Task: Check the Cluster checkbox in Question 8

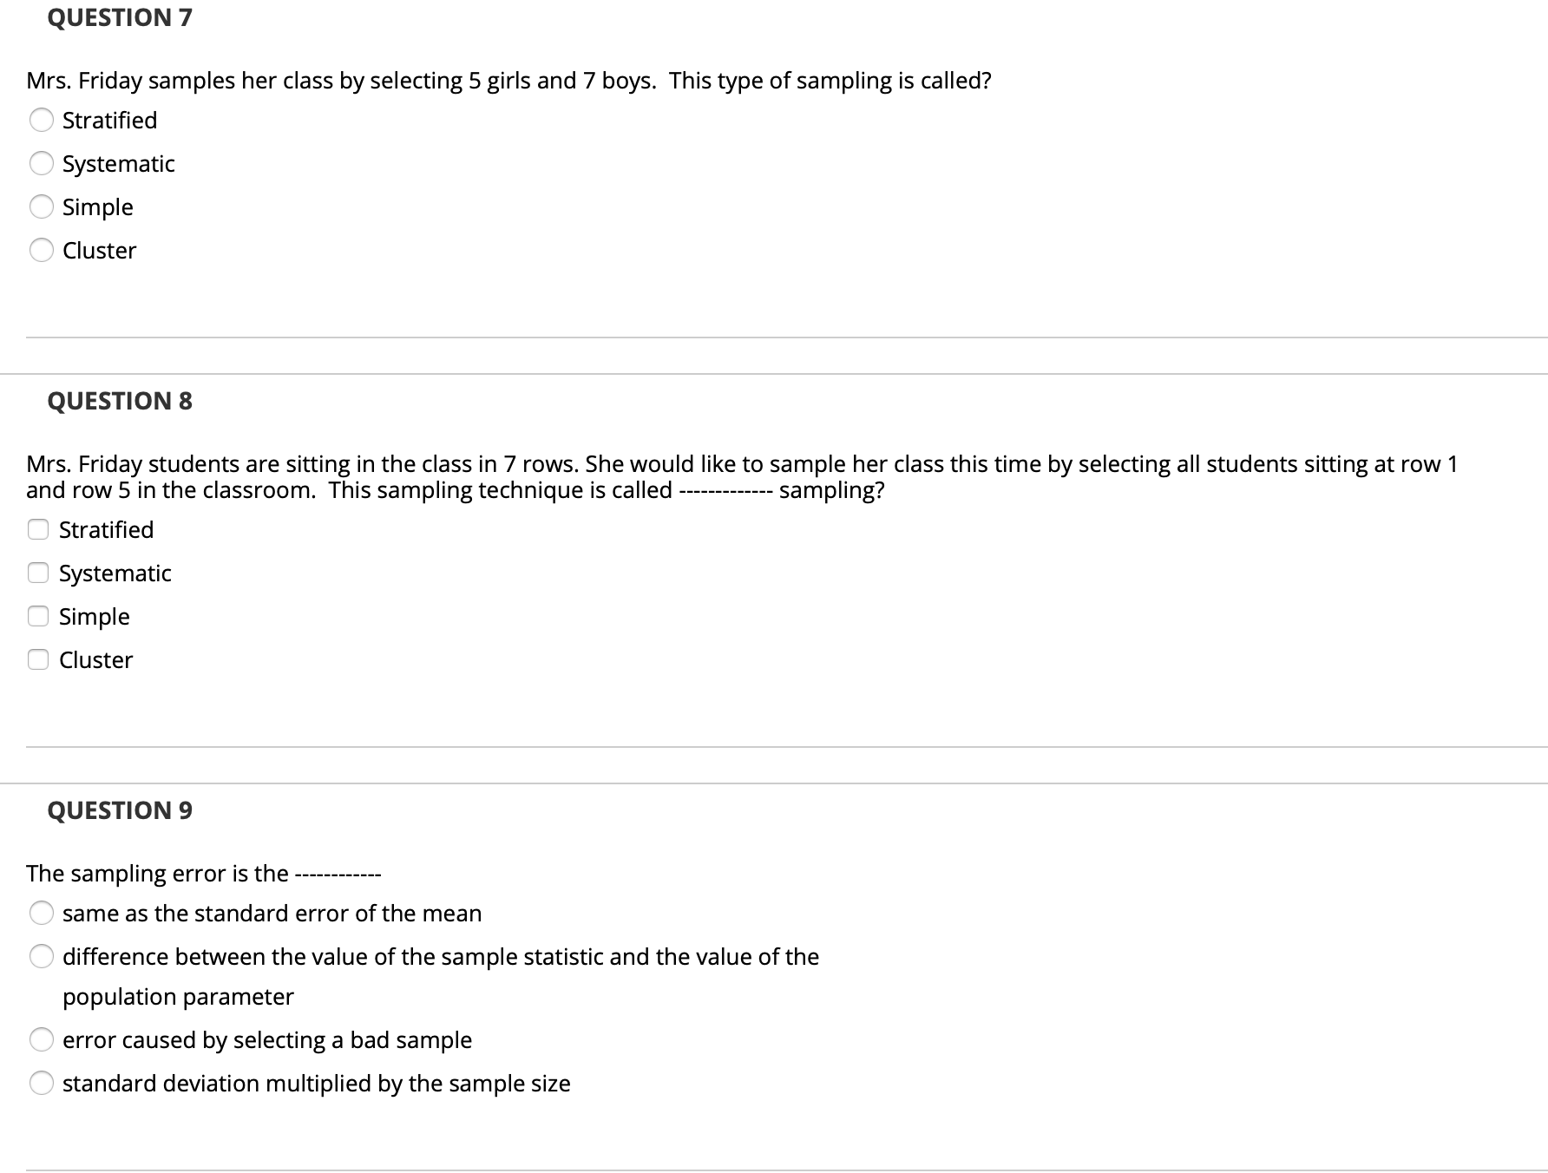Action: pos(38,659)
